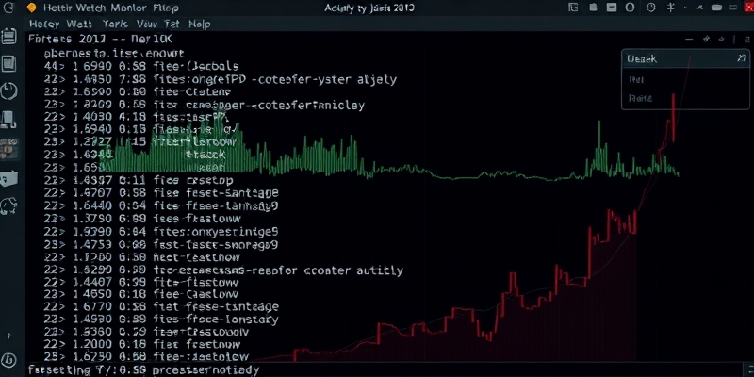
Task: Select the colored thumbnail icon in left sidebar
Action: [x=9, y=149]
